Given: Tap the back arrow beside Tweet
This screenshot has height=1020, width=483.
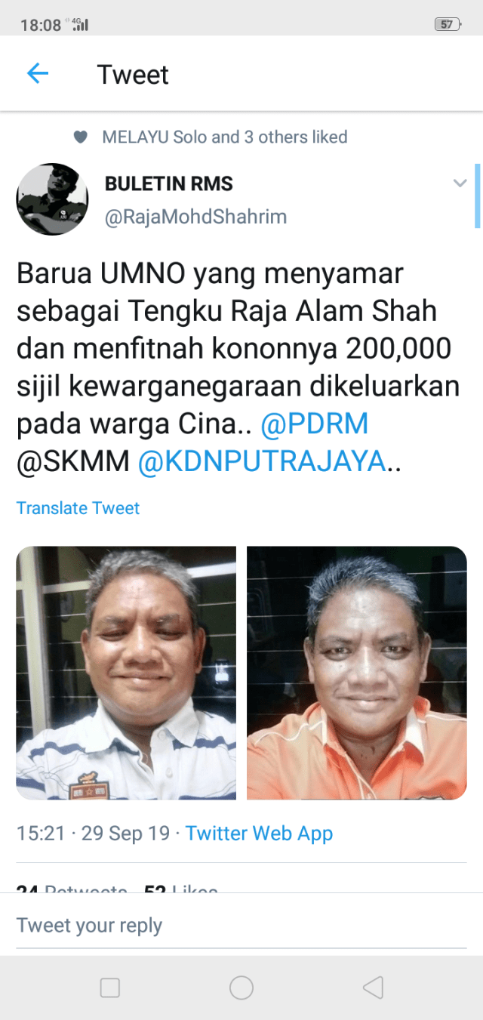Looking at the screenshot, I should coord(37,73).
